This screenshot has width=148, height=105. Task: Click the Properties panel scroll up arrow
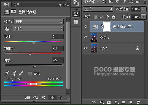point(68,19)
